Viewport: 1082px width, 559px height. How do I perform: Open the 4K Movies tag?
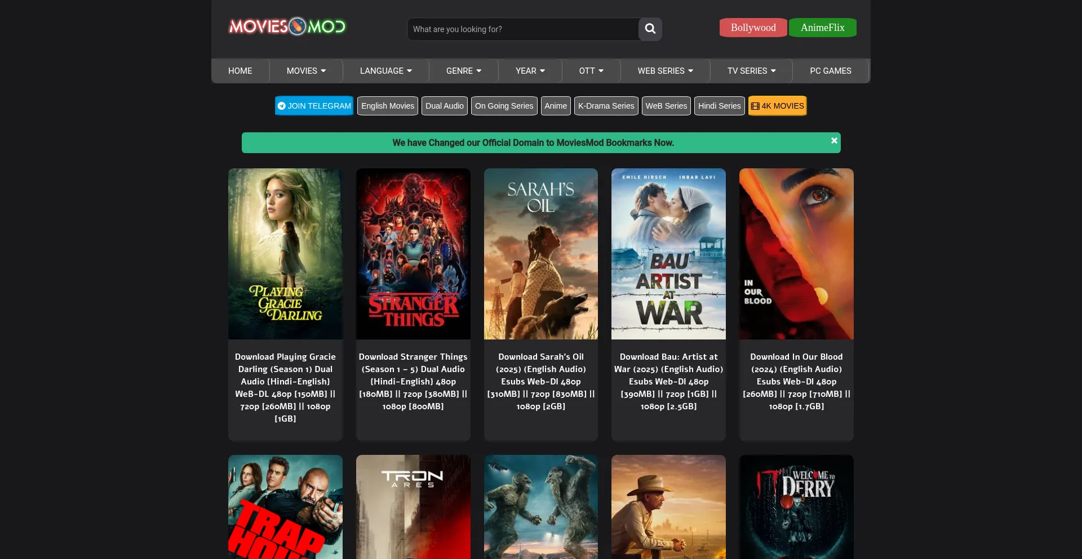pyautogui.click(x=777, y=106)
